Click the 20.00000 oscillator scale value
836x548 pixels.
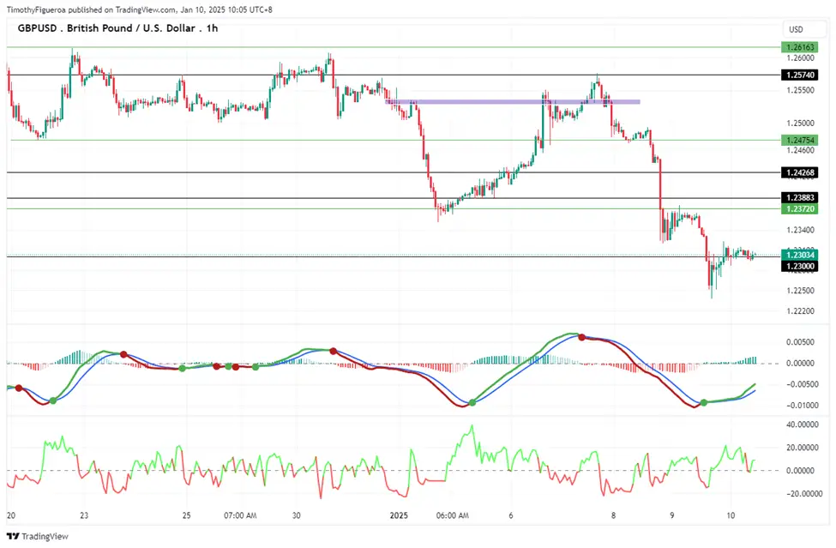[x=803, y=448]
